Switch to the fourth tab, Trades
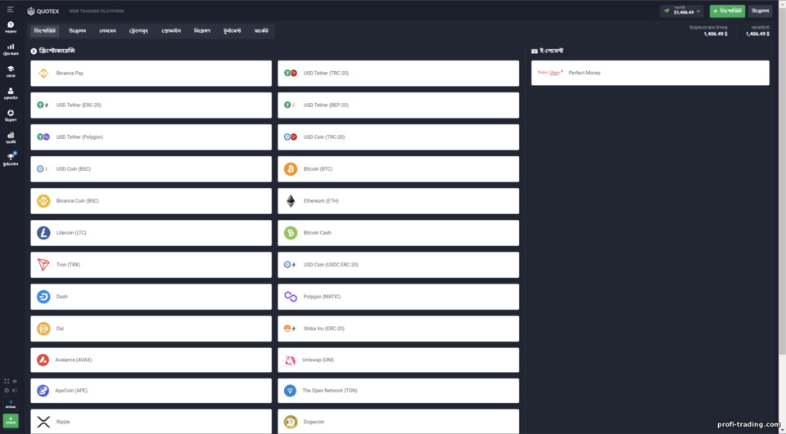 [138, 31]
